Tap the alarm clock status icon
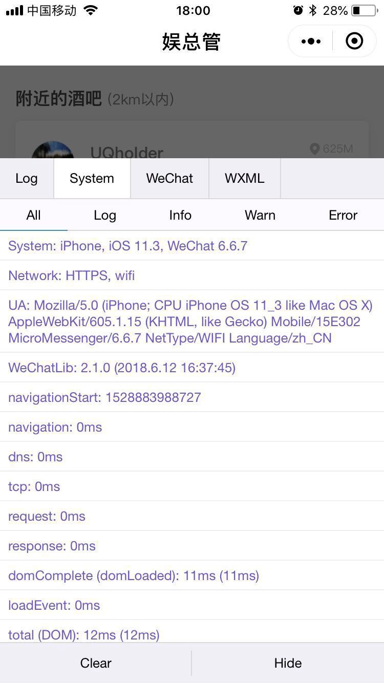This screenshot has width=384, height=683. (298, 10)
